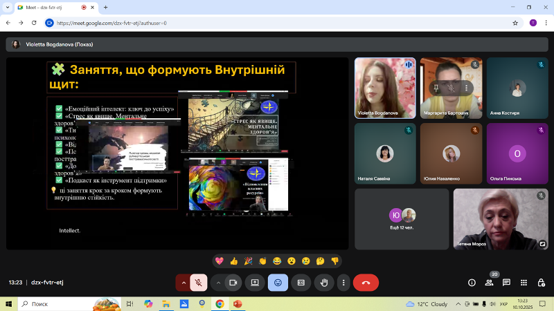Toggle the camera off
The height and width of the screenshot is (311, 554).
click(233, 282)
